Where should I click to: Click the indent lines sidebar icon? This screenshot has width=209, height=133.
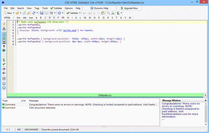pos(4,69)
